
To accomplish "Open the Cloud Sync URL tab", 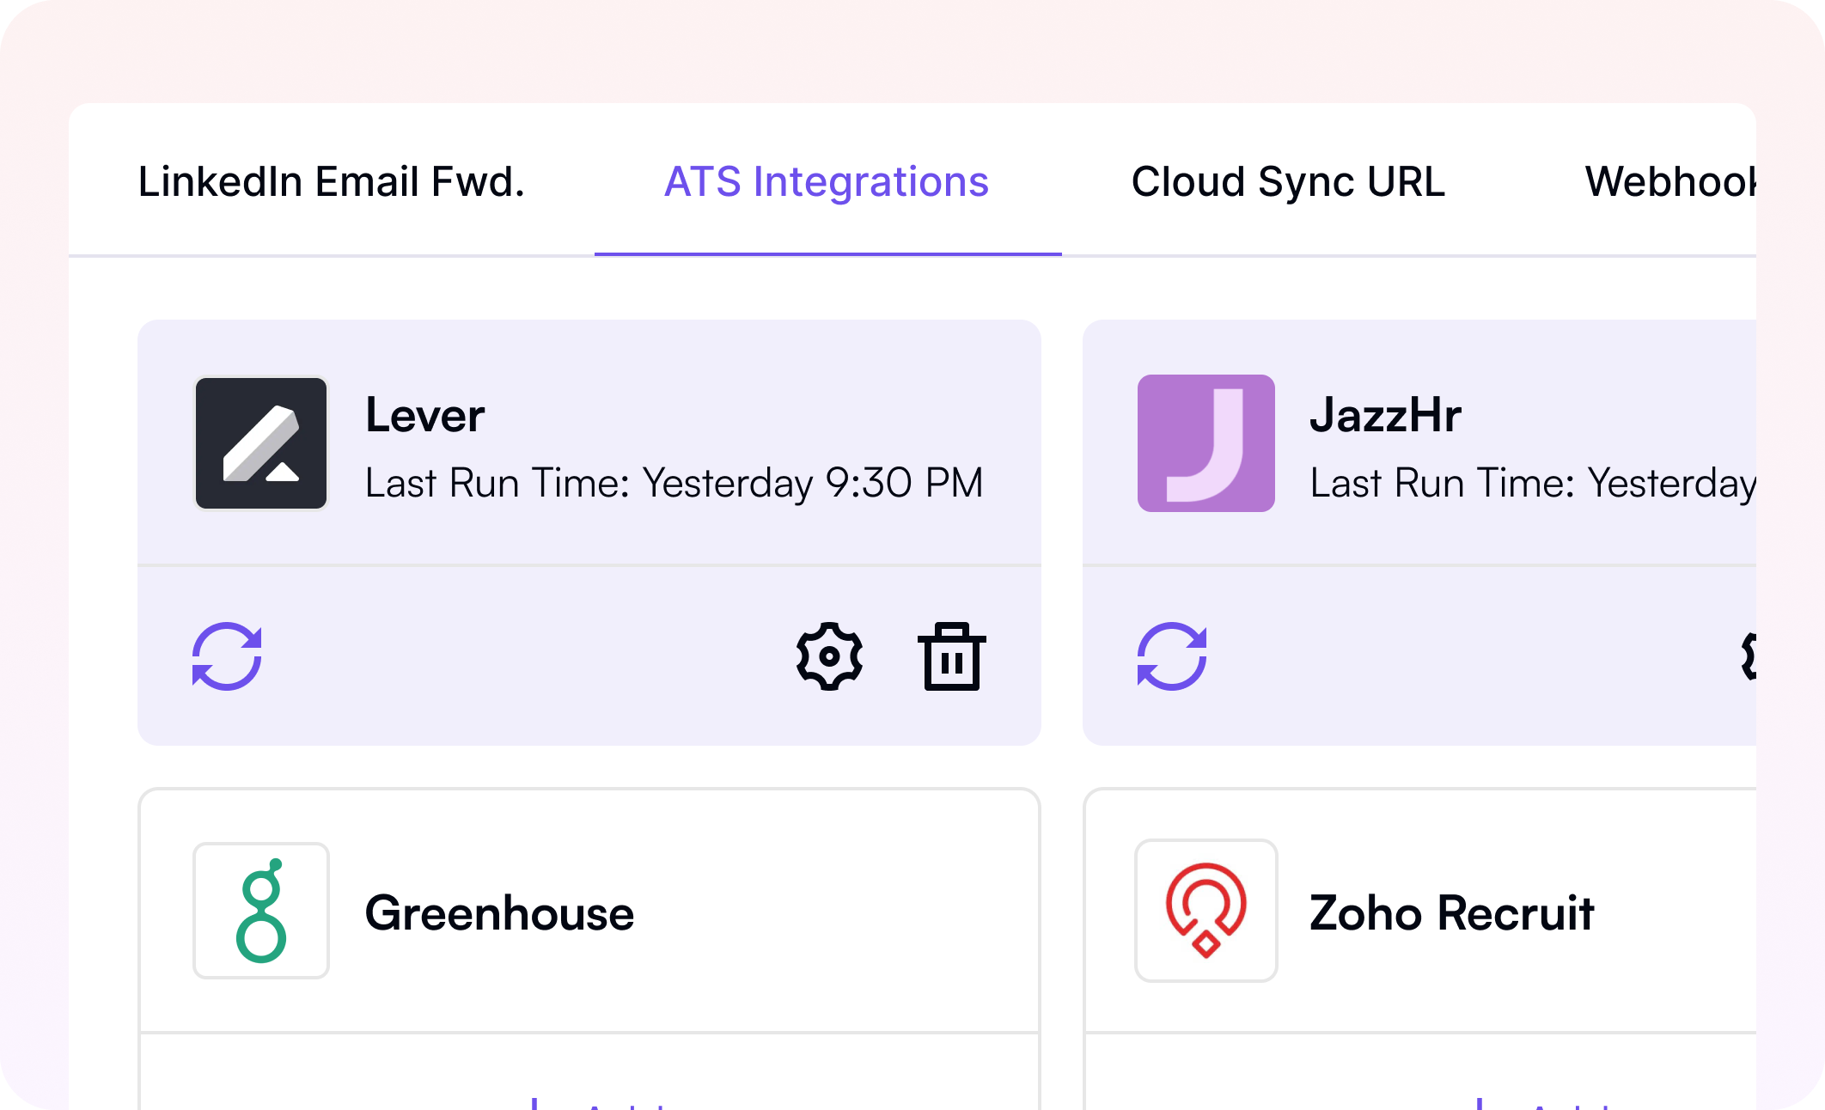I will 1288,182.
